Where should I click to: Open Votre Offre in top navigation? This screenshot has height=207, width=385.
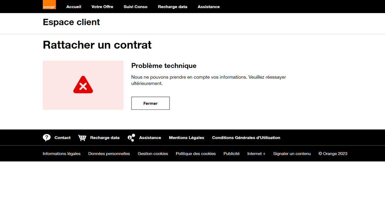[103, 7]
